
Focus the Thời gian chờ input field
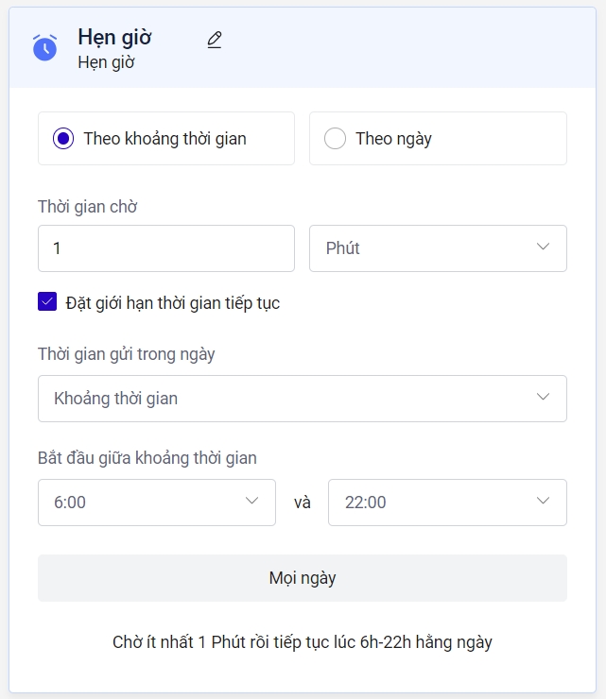tap(166, 248)
